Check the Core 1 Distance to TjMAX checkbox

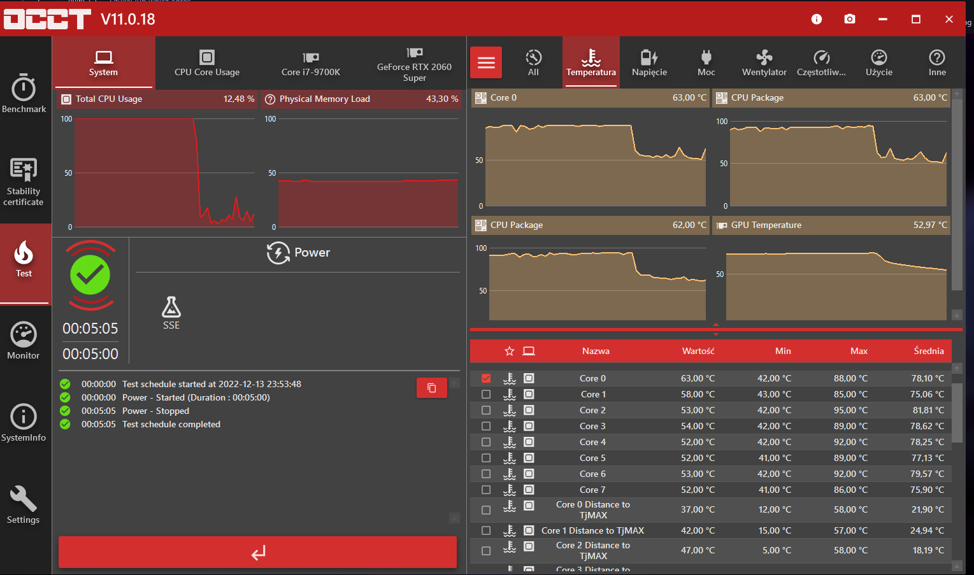tap(486, 530)
